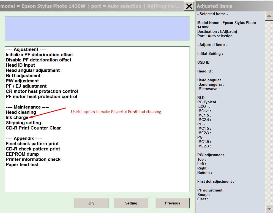Select CR motor heat protection control

[x=42, y=91]
